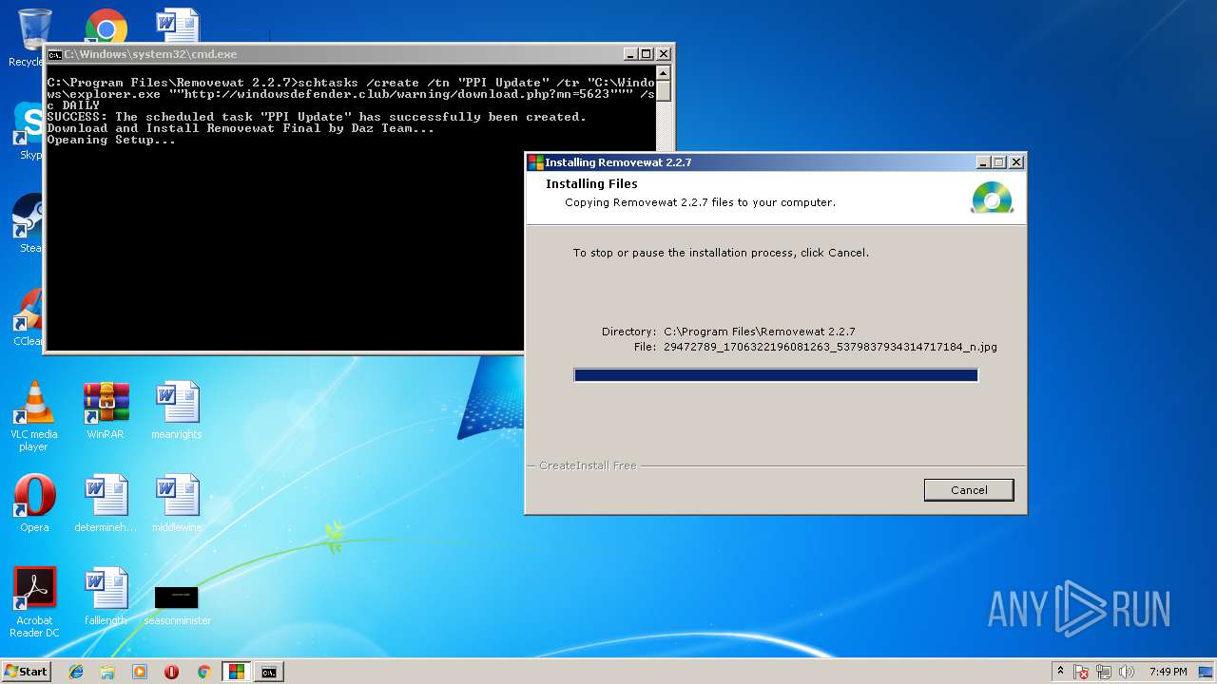Open Action Center flag icon in tray
The height and width of the screenshot is (684, 1217).
pyautogui.click(x=1081, y=672)
